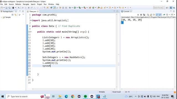Run the program with the green Run icon
The height and width of the screenshot is (99, 177).
pos(75,8)
